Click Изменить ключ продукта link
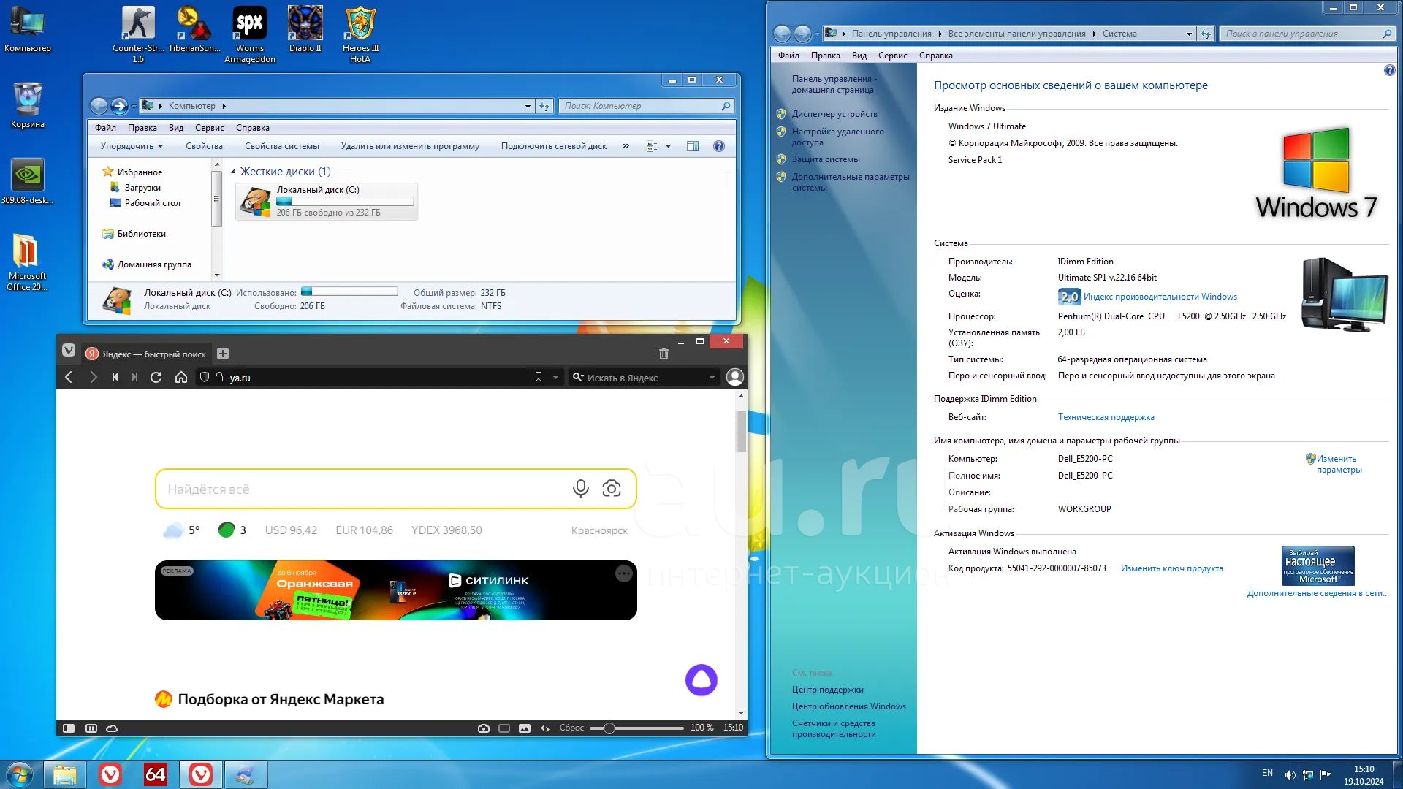Viewport: 1403px width, 789px height. pyautogui.click(x=1172, y=568)
